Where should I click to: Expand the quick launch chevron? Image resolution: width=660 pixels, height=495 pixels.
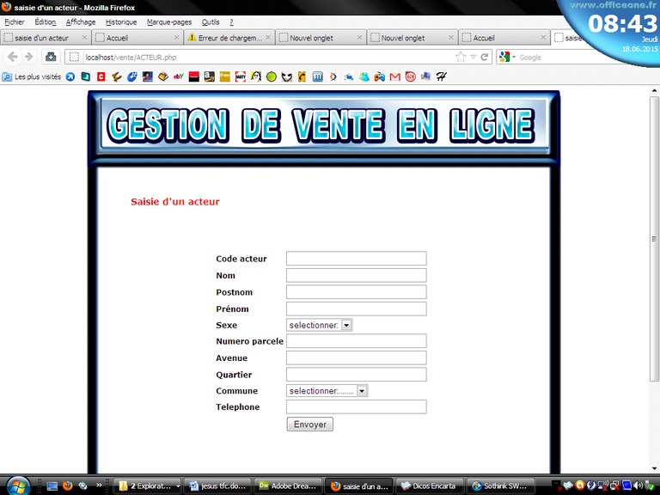coord(99,485)
